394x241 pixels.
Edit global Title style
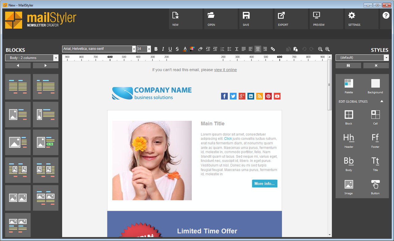click(375, 164)
